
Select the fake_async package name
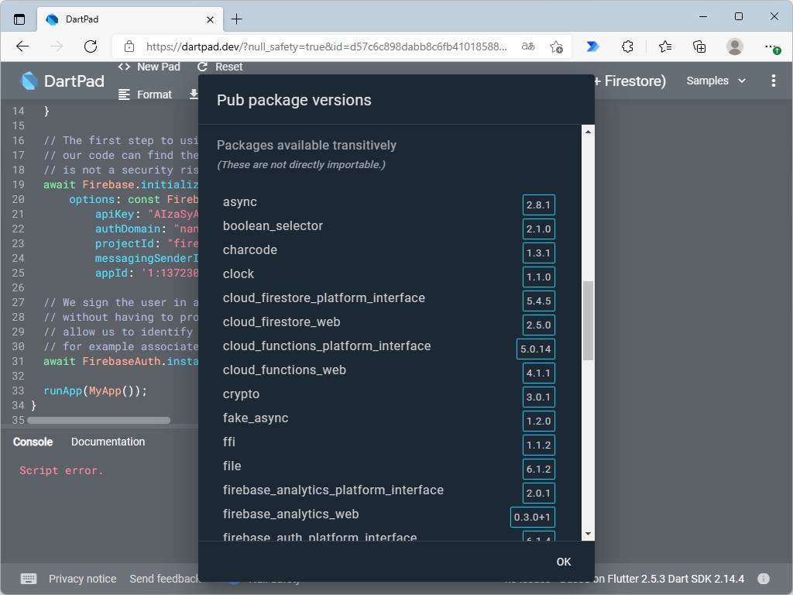[256, 418]
